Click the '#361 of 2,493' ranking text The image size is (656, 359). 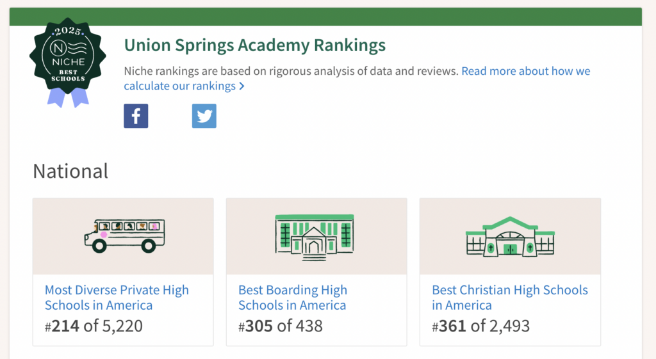480,326
